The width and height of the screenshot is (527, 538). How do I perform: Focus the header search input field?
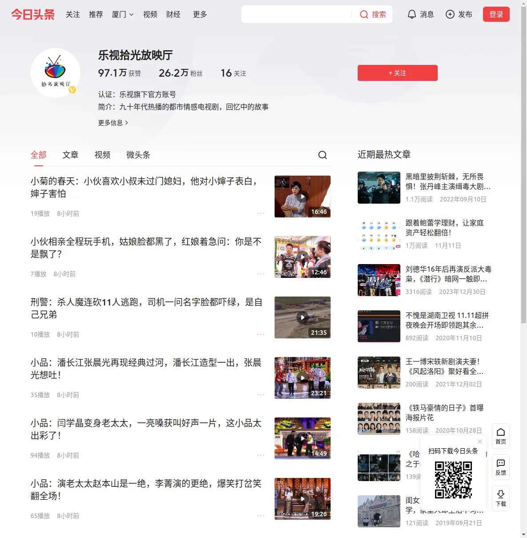(x=296, y=14)
